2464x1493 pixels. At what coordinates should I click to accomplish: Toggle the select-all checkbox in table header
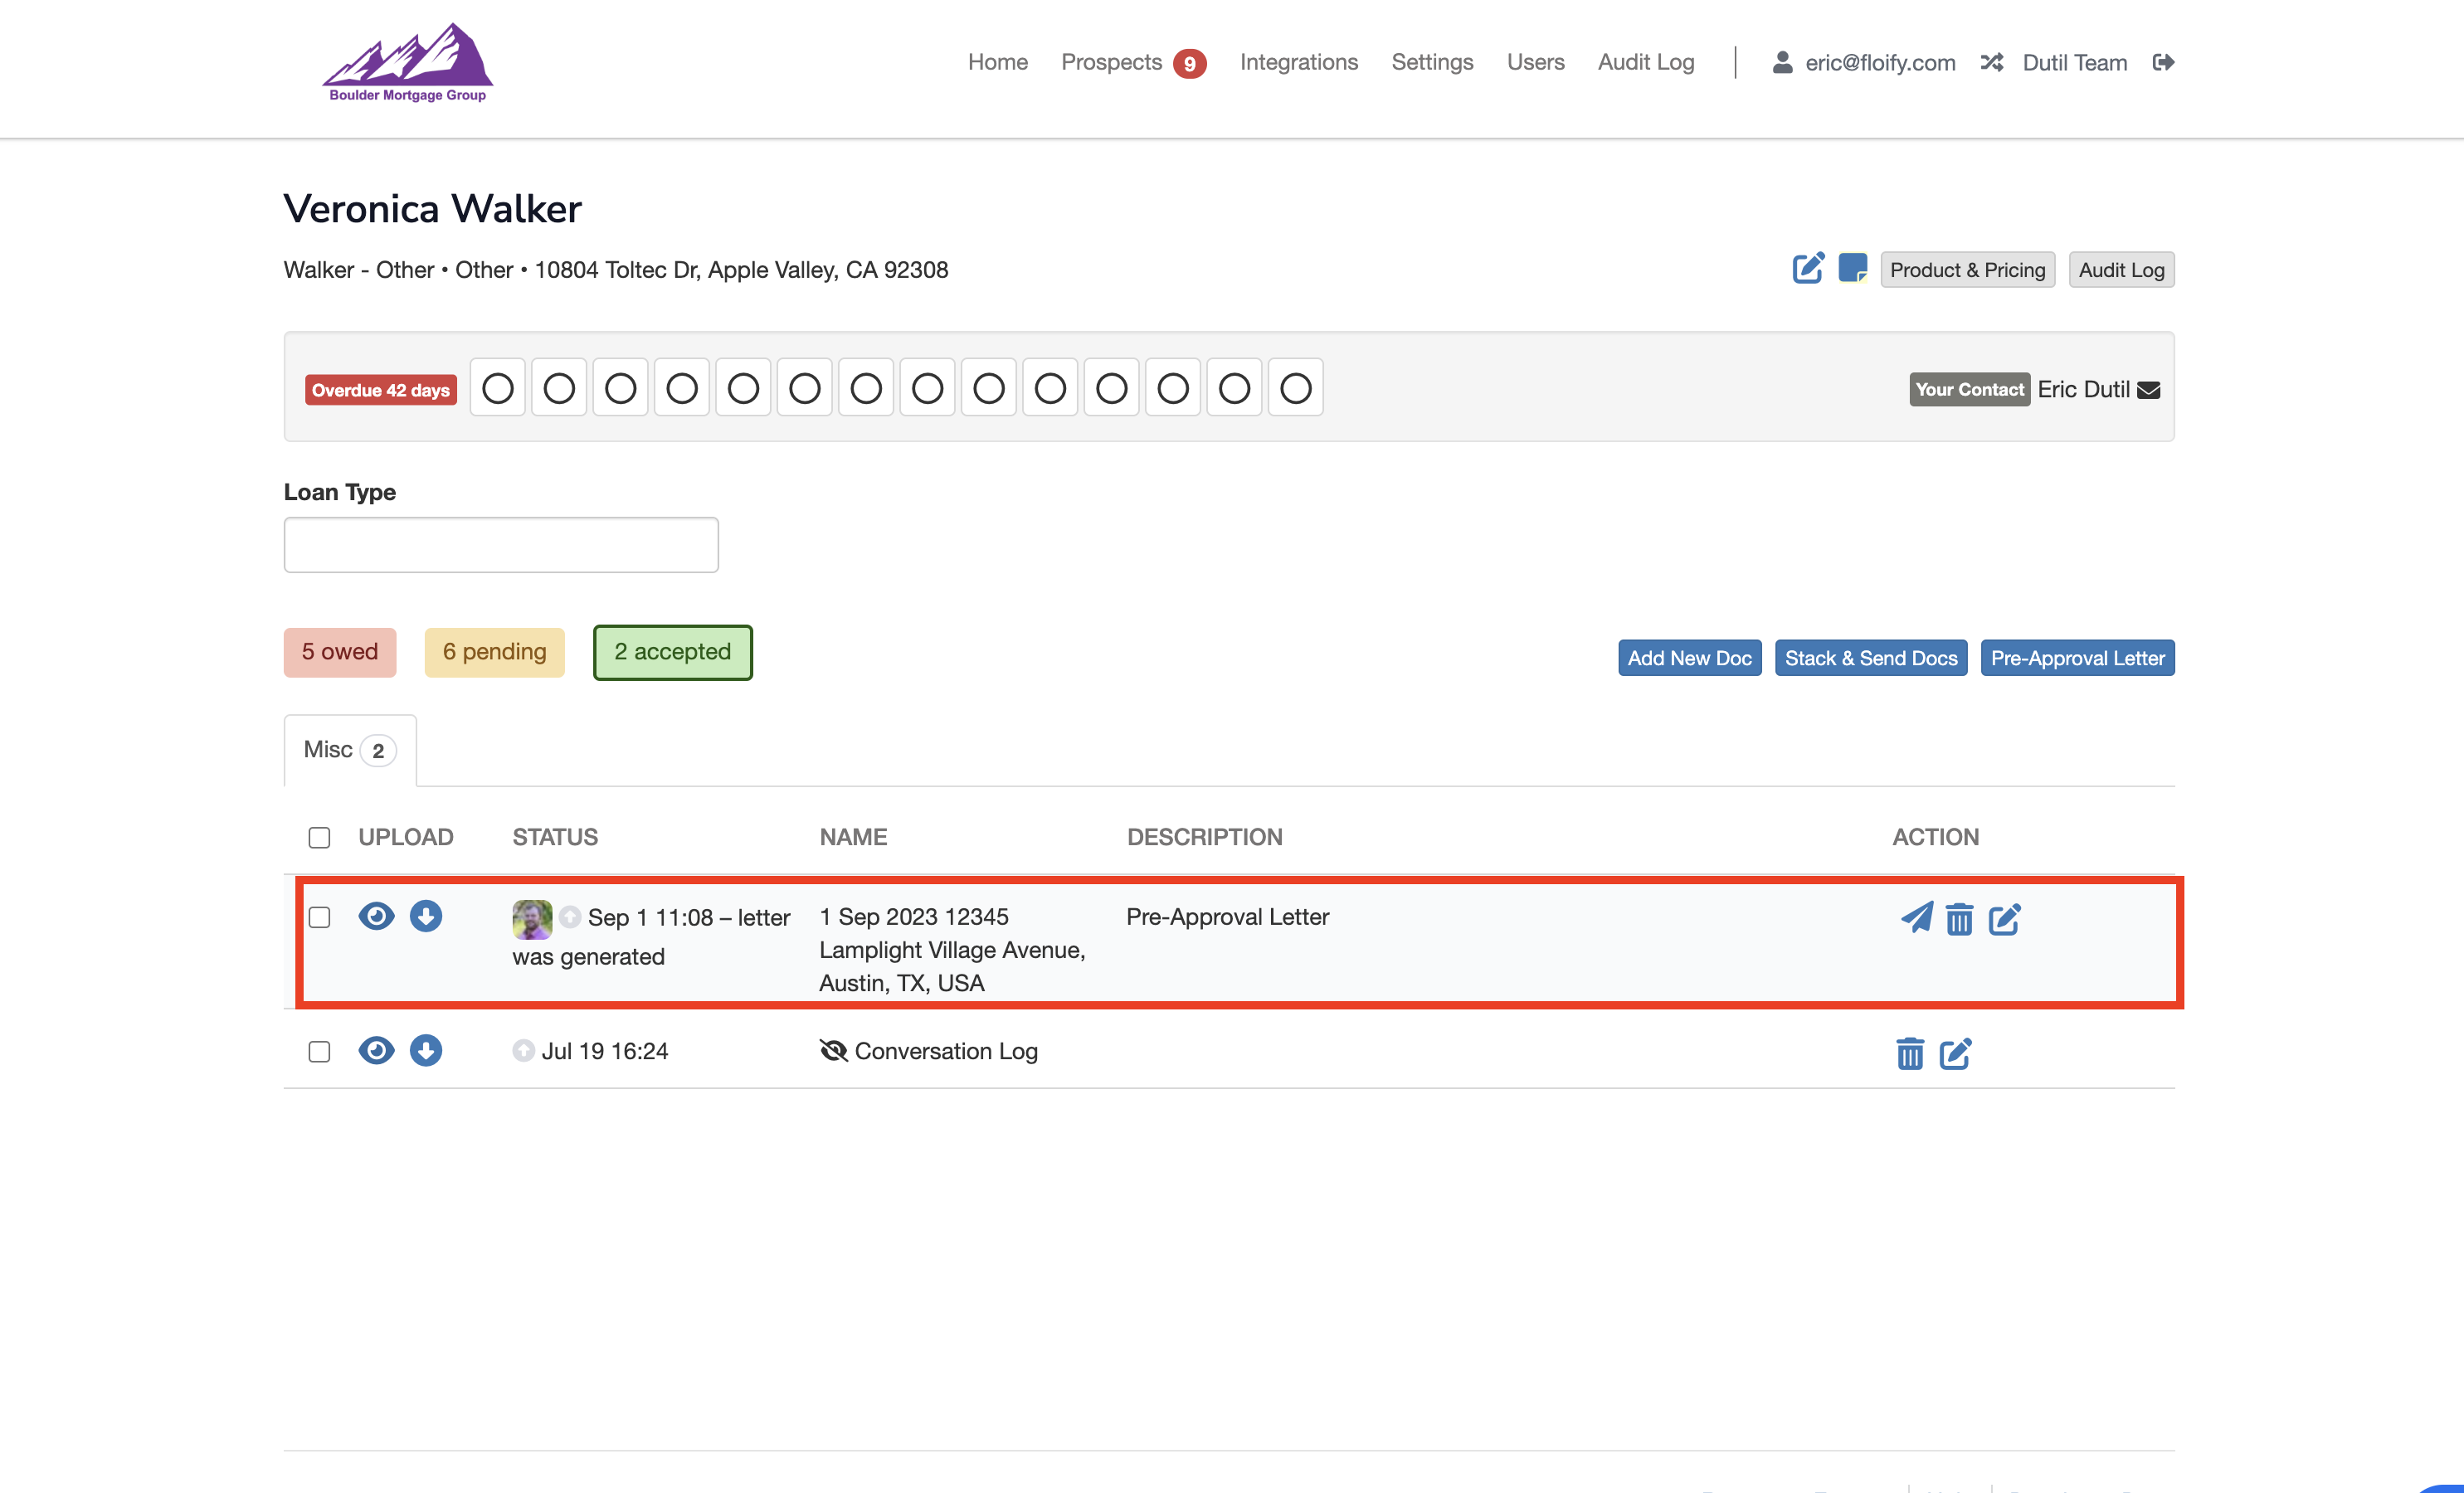click(x=319, y=837)
